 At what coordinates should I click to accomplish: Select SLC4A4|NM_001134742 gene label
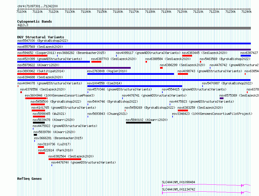179,189
